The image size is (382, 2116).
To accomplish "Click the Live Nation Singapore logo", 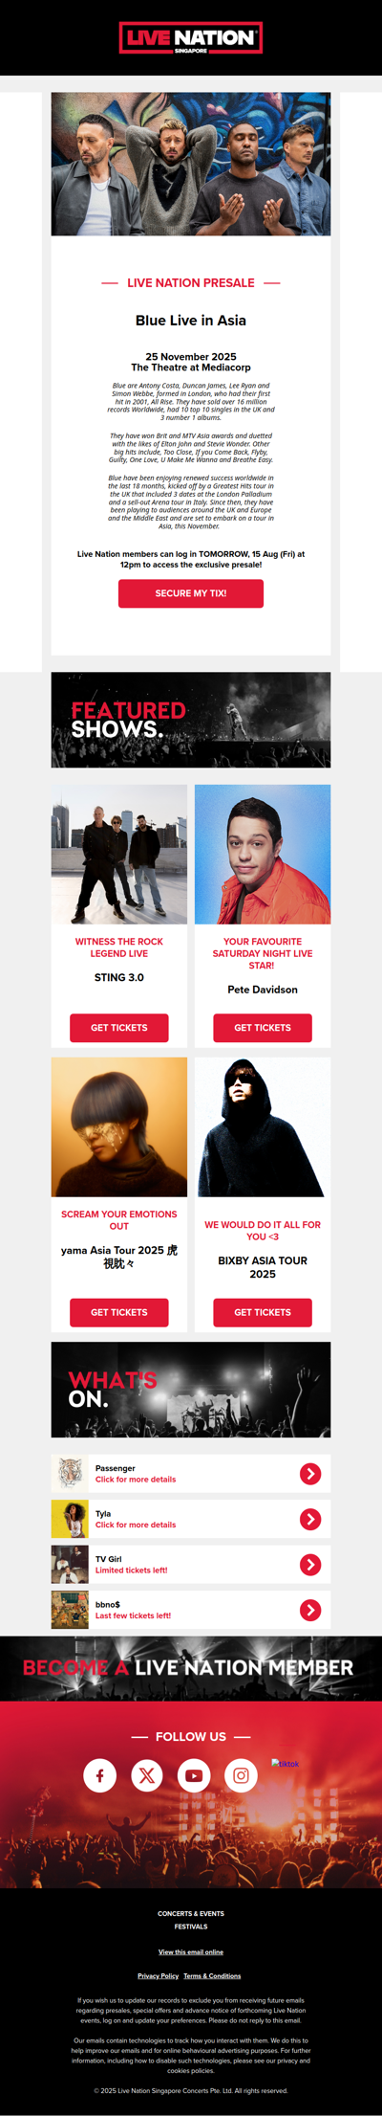I will [x=191, y=38].
